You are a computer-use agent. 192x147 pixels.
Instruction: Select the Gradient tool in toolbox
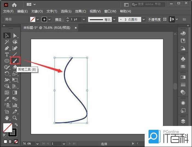pos(15,92)
